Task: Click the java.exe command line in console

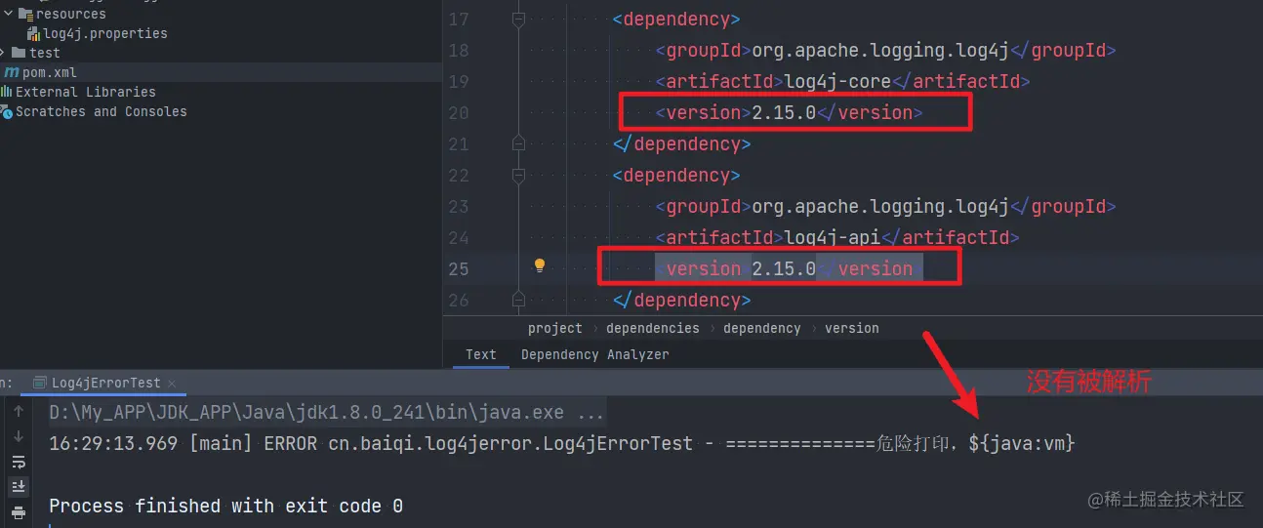Action: click(x=327, y=412)
